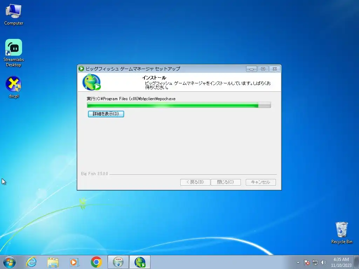Screen dimensions: 359x269
Task: Maximize the Big Fish setup window
Action: click(x=263, y=69)
